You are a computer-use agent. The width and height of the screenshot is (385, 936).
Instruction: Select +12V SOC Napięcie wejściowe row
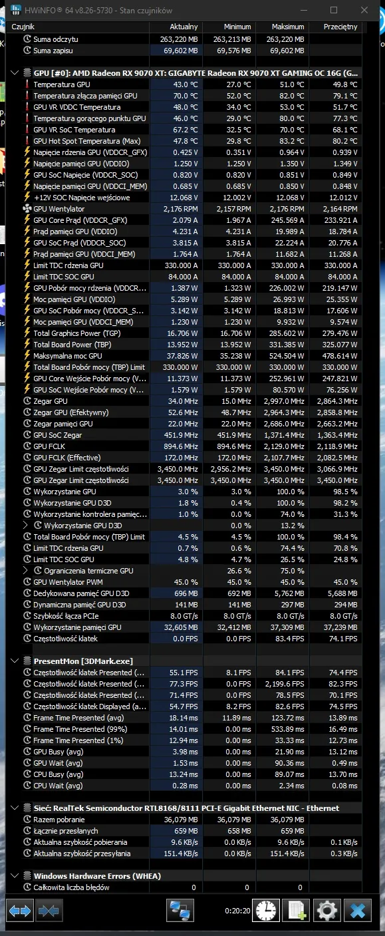(x=185, y=198)
